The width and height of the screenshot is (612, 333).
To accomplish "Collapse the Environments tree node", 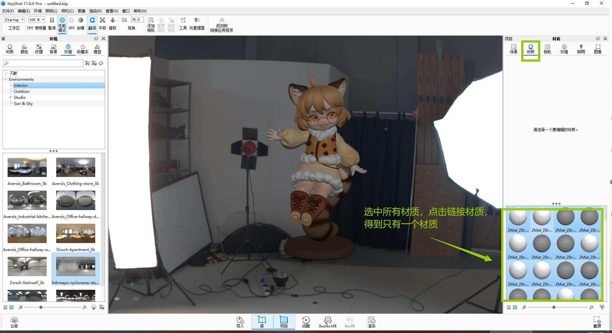I will 5,79.
